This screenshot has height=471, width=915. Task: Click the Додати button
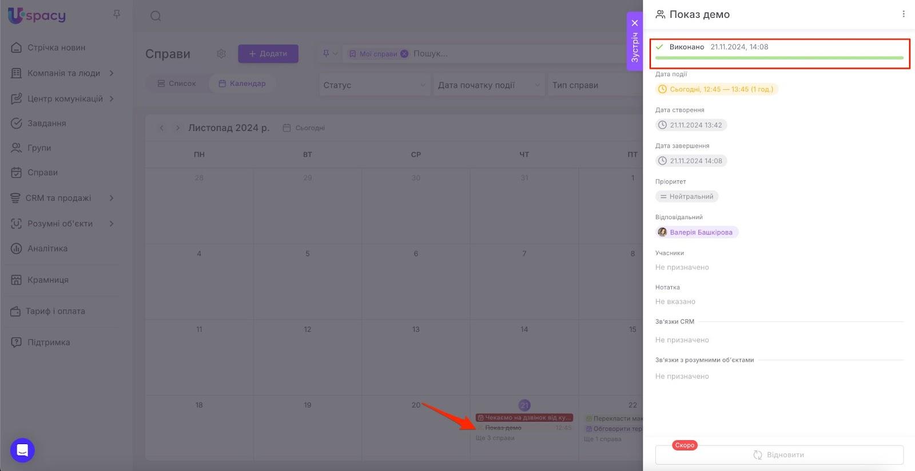tap(268, 54)
